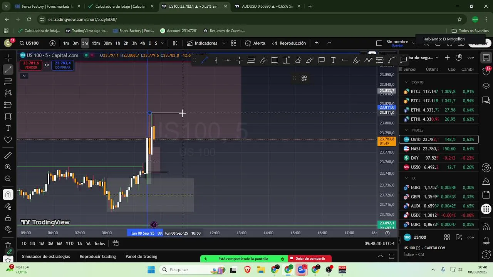
Task: Click the trash remove drawings icon
Action: (x=8, y=245)
